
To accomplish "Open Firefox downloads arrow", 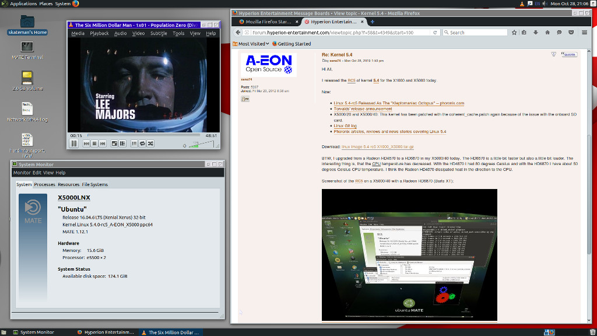I will click(536, 33).
